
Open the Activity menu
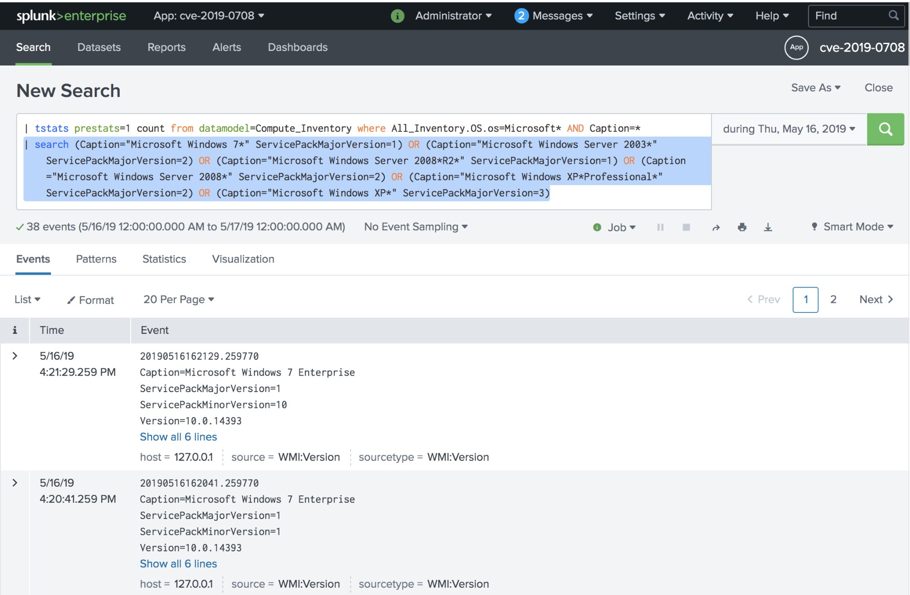click(x=710, y=16)
